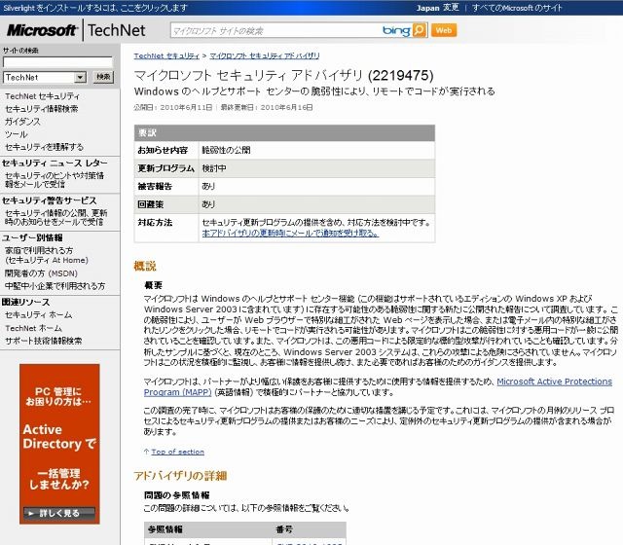This screenshot has width=623, height=545.
Task: Click the 番号 column header
Action: [x=284, y=529]
